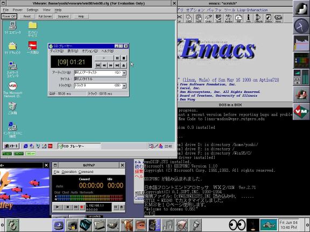Open tkPPxP Command menu
Screen dimensions: 310x232
click(86, 172)
